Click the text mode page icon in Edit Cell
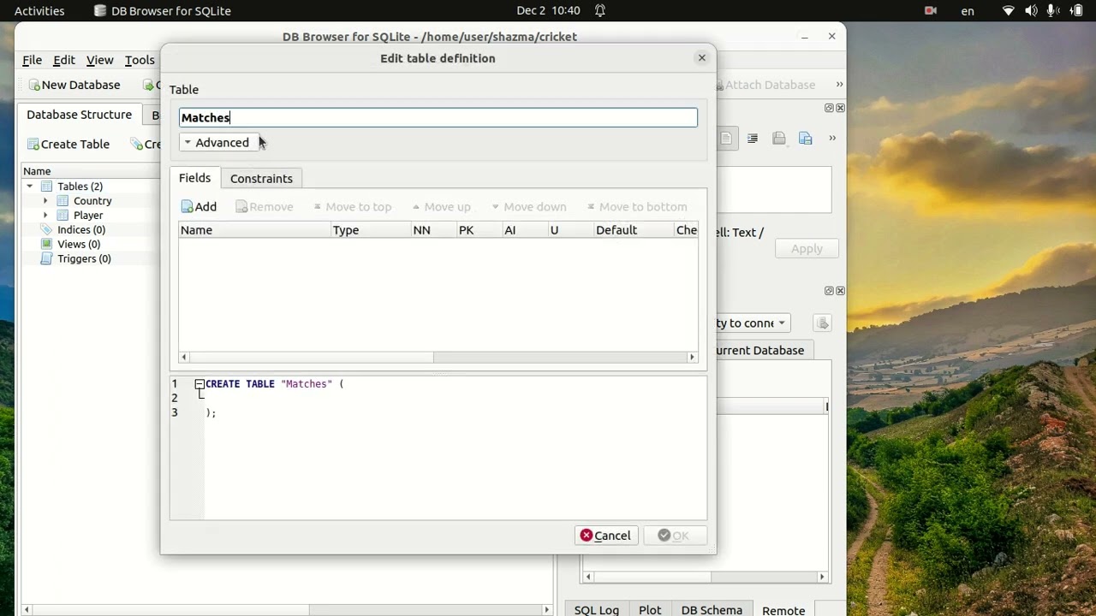 tap(725, 139)
